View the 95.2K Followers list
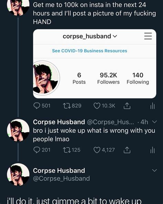Image resolution: width=163 pixels, height=204 pixels. [x=108, y=78]
